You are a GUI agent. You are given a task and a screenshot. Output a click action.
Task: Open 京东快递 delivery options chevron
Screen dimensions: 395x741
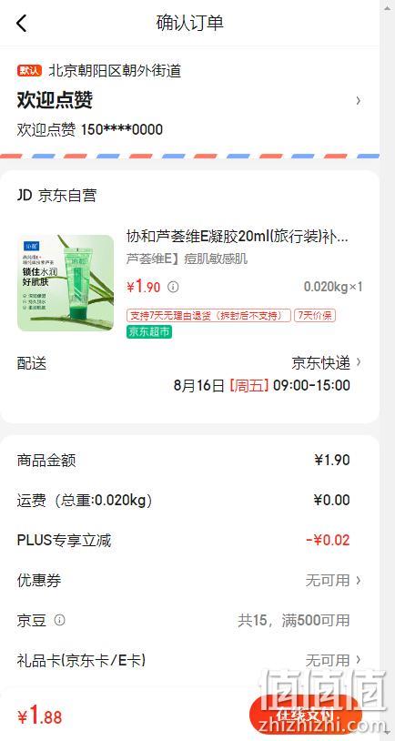coord(359,362)
